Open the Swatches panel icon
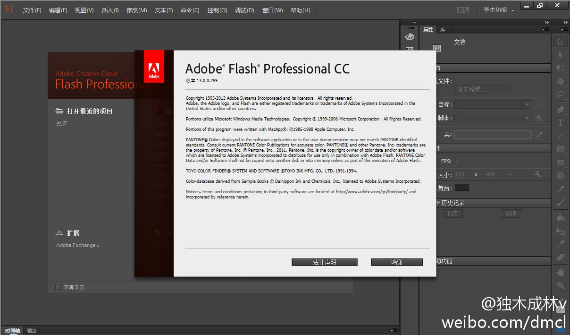Image resolution: width=570 pixels, height=335 pixels. click(x=410, y=49)
